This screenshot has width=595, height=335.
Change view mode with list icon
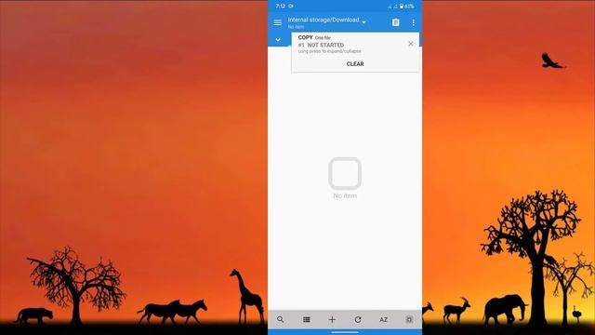[306, 319]
